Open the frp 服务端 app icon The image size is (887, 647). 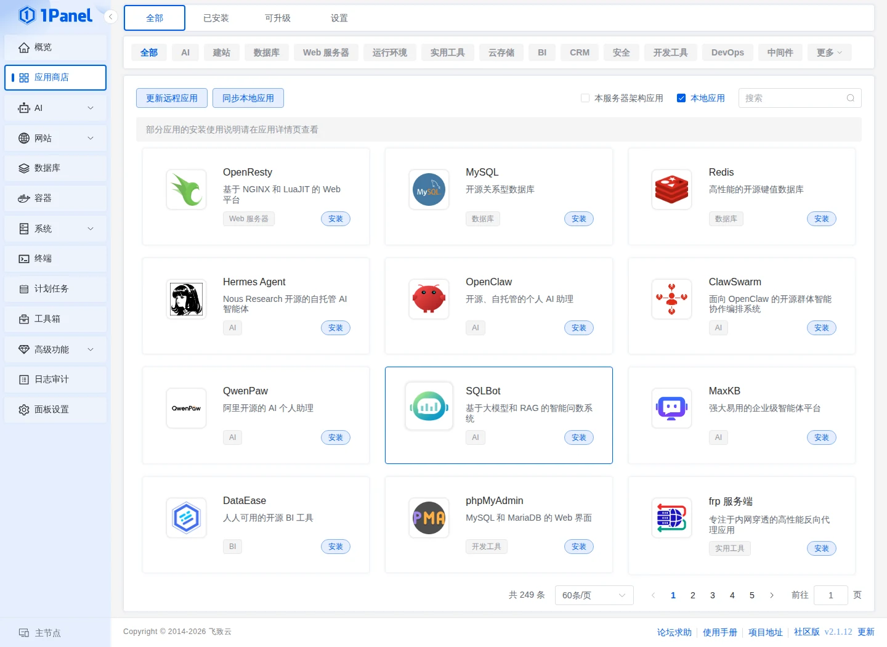point(671,518)
